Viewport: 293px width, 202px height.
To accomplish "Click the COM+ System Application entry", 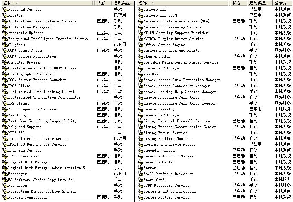I will 32,56.
